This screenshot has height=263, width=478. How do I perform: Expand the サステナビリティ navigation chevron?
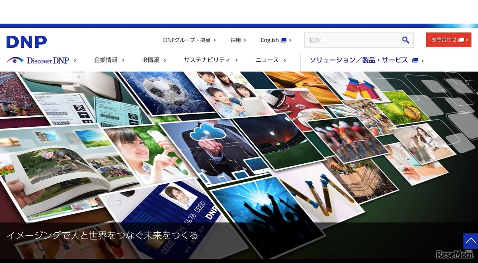point(236,60)
